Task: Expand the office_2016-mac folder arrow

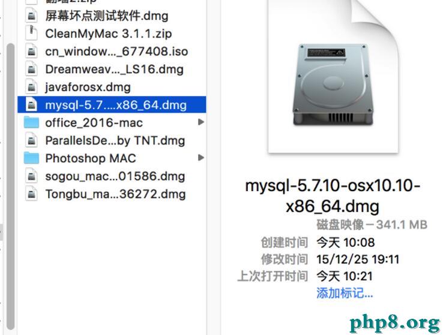Action: tap(201, 122)
